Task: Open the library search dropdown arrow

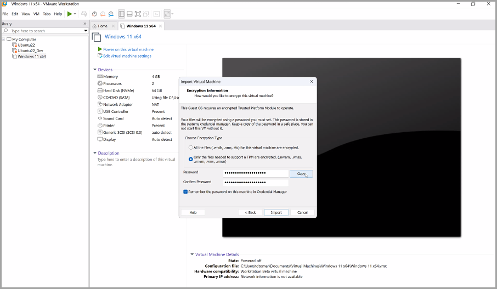Action: [x=86, y=31]
